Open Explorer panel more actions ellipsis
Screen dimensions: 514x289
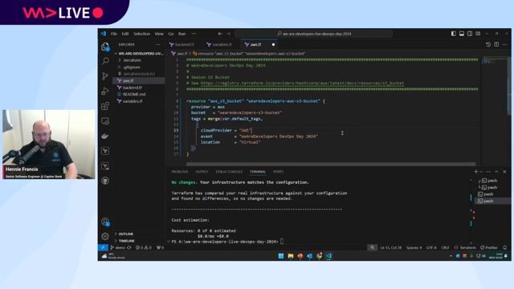click(x=158, y=45)
